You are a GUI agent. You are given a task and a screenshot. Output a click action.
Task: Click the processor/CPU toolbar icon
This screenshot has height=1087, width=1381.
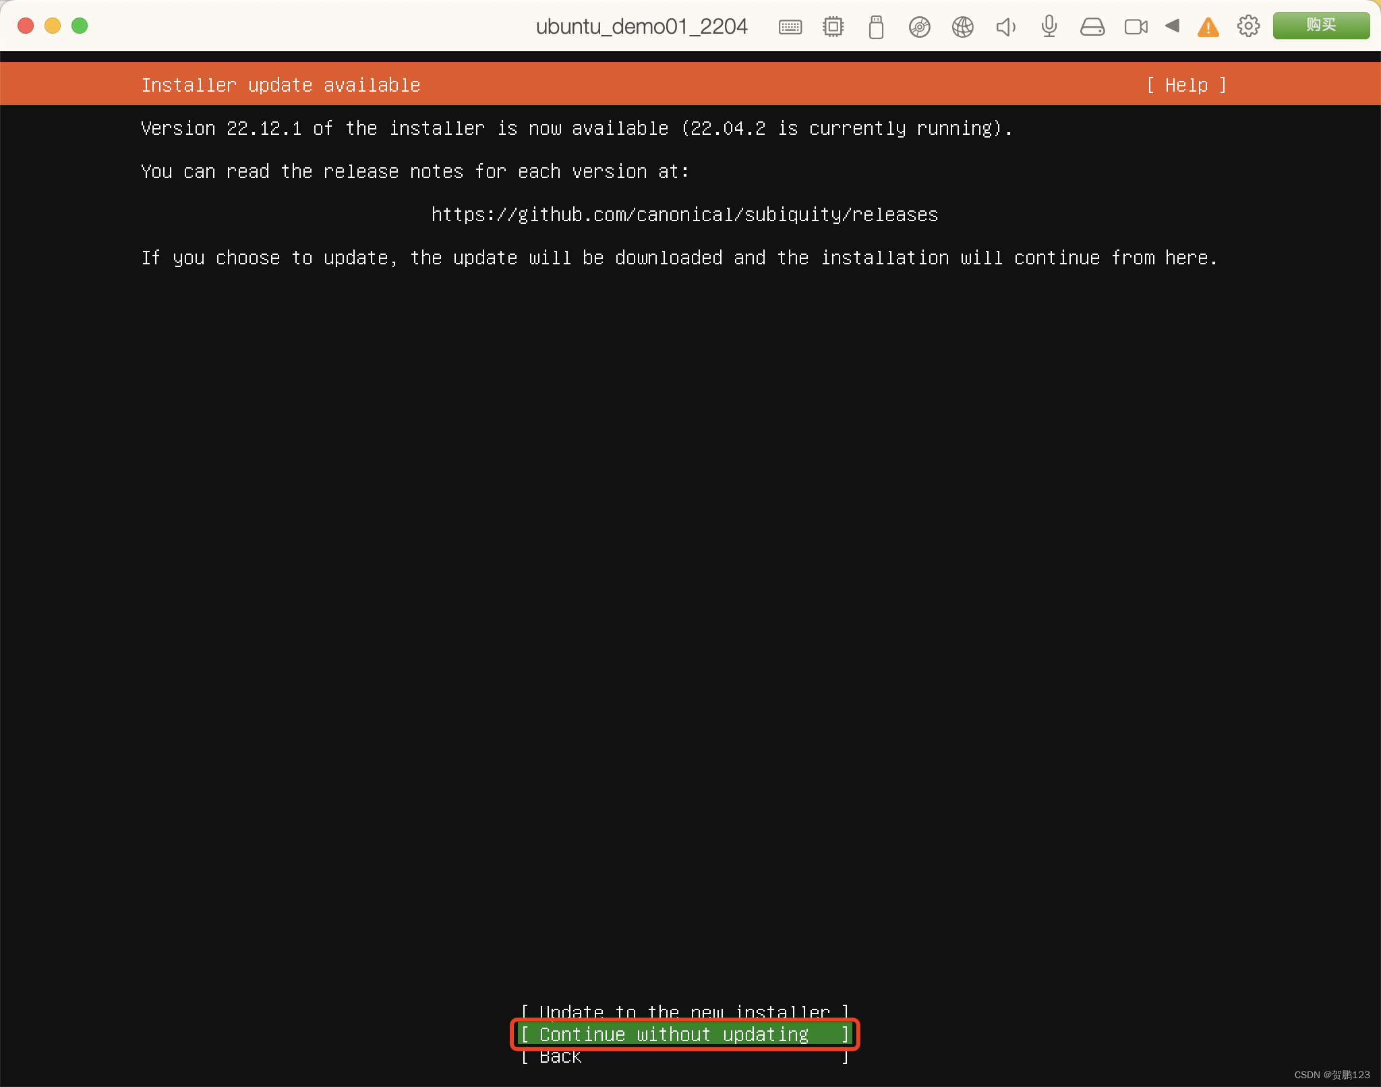833,26
